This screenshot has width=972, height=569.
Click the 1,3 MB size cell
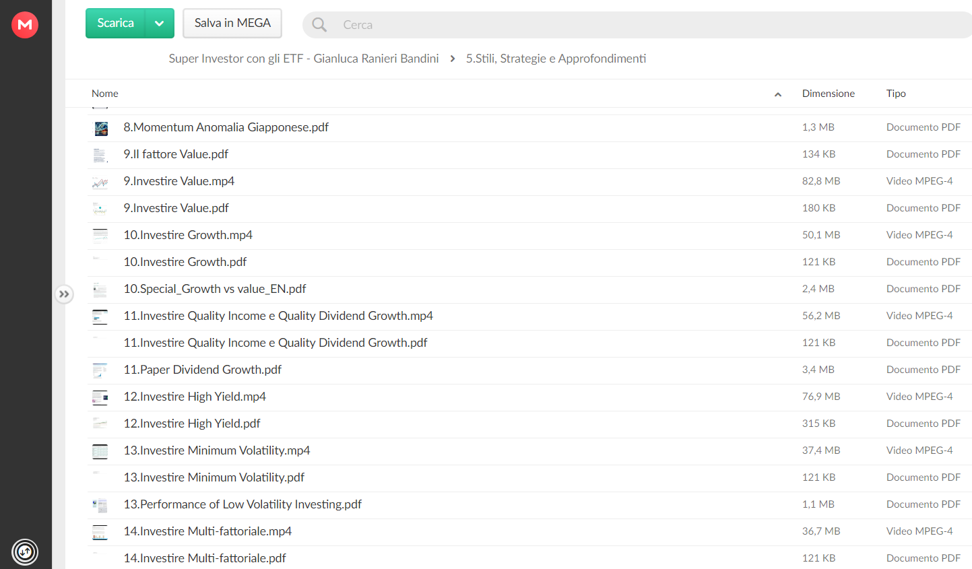tap(818, 127)
